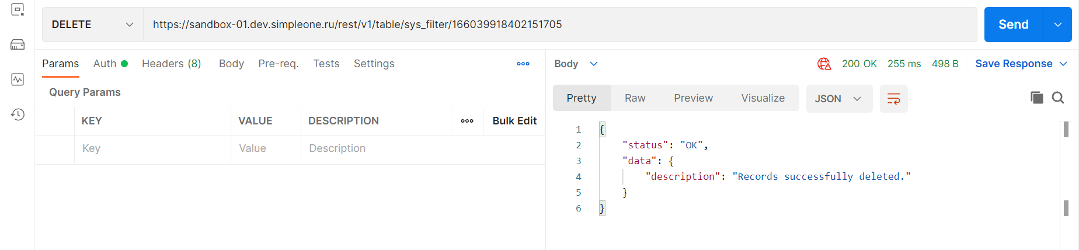Expand the Send button arrow dropdown
The image size is (1079, 250).
coord(1057,25)
